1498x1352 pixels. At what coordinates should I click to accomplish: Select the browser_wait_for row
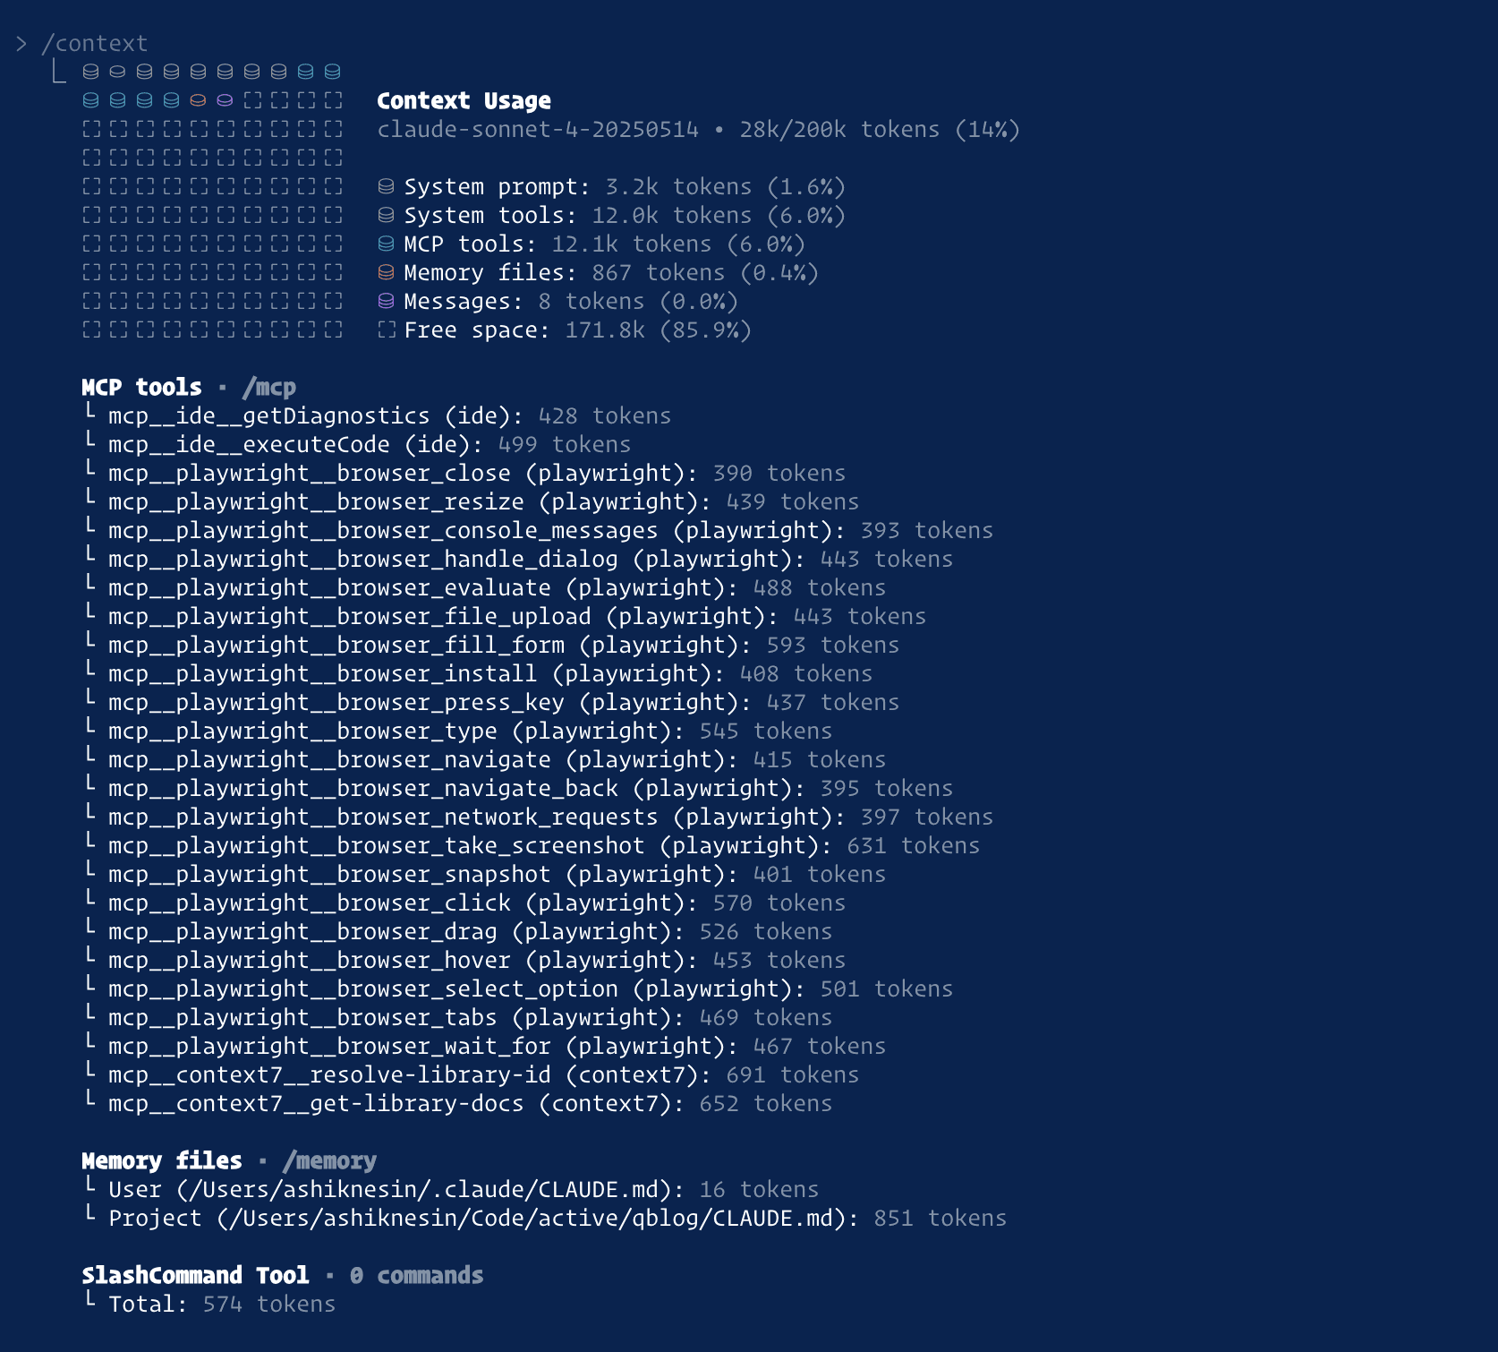pos(485,1047)
